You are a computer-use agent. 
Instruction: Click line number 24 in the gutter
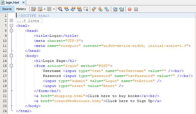[5, 111]
